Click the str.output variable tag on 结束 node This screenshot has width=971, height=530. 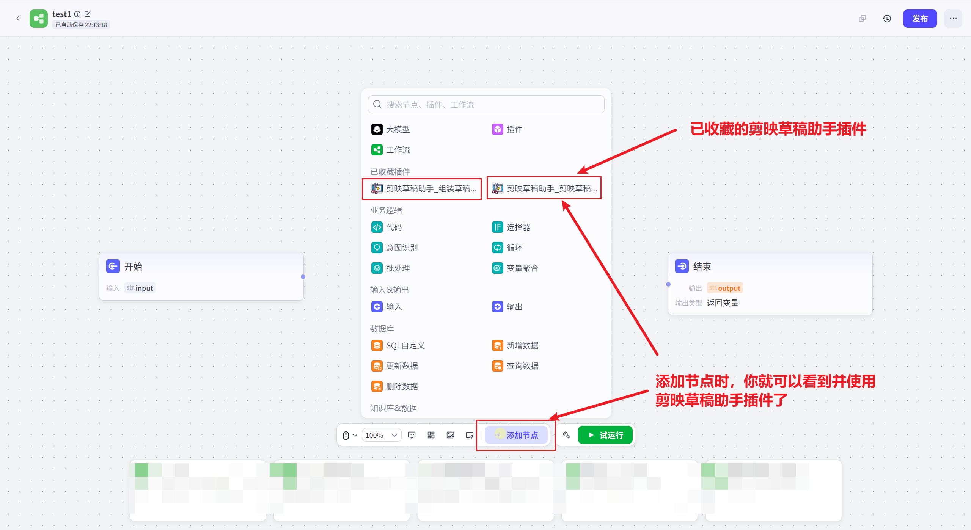724,288
